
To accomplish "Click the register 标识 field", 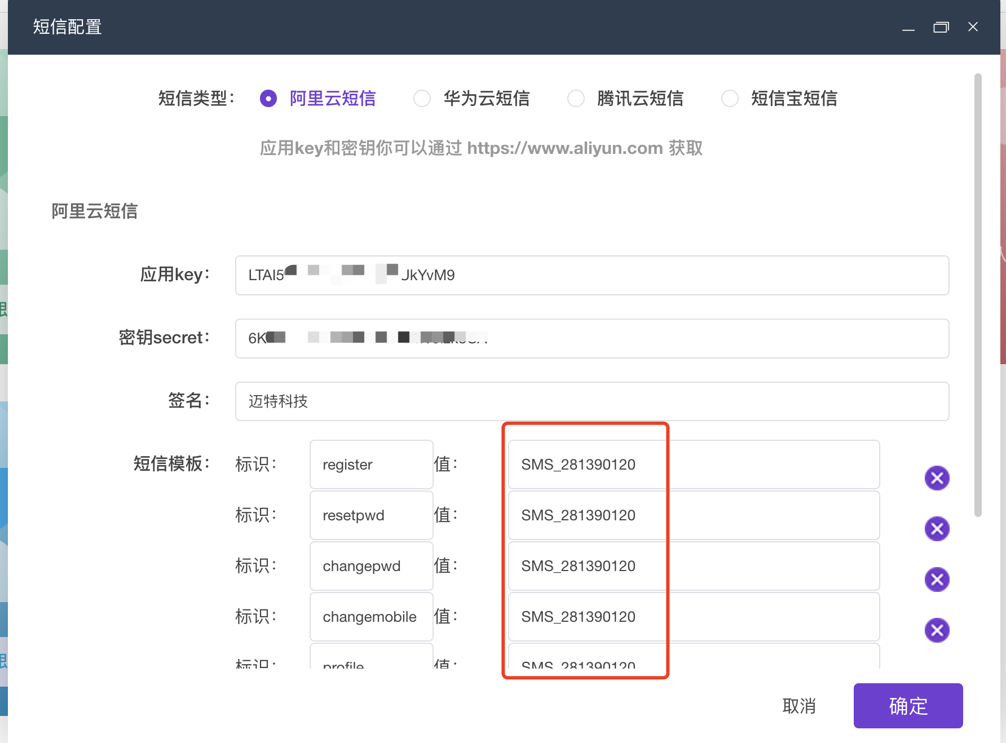I will (370, 464).
